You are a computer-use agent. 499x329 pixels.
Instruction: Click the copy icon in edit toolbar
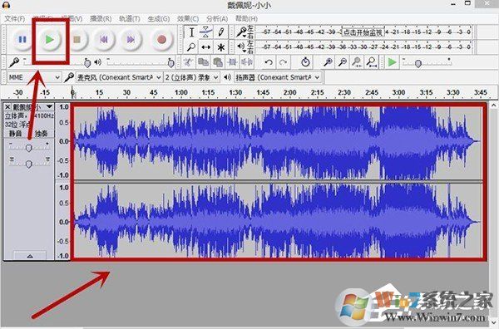coord(203,62)
